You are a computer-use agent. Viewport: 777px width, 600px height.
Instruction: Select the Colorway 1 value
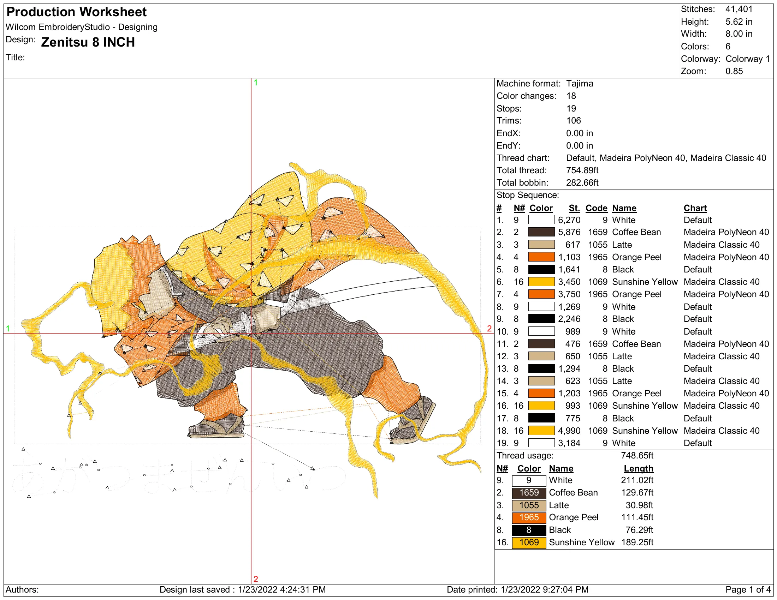tap(747, 59)
